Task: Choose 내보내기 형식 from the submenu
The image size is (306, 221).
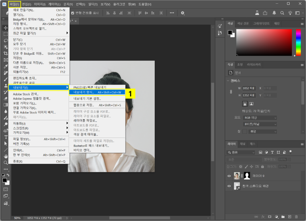Action: coord(84,92)
